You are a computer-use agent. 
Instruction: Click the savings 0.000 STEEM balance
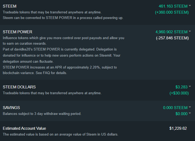(175, 108)
